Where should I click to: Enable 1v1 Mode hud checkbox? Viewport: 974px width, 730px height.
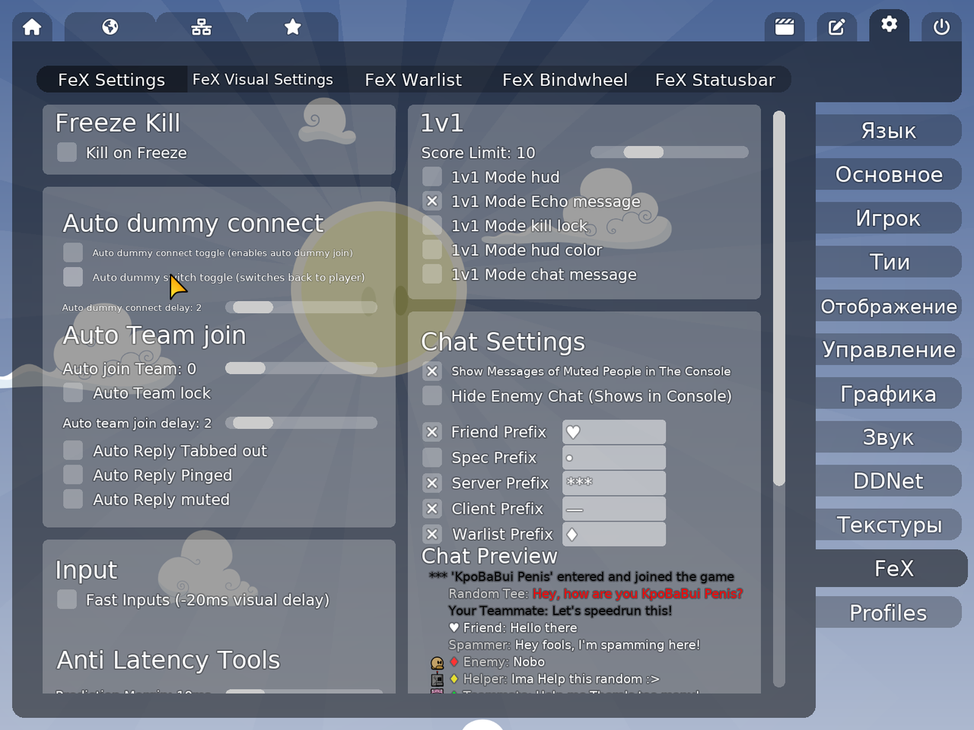(x=432, y=176)
